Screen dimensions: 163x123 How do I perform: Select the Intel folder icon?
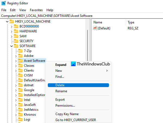[x=20, y=100]
